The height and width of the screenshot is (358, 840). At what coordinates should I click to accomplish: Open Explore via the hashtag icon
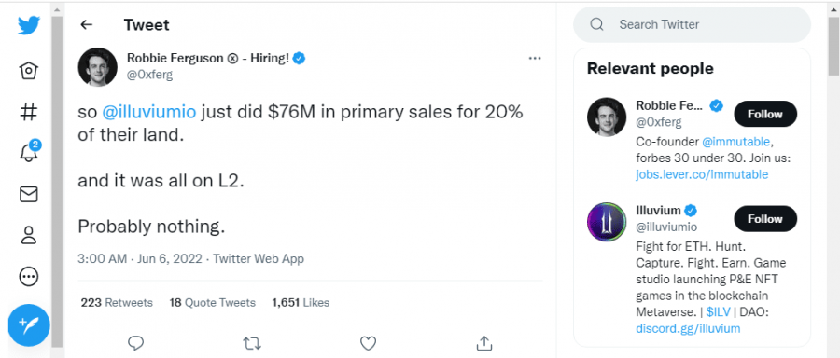pos(28,112)
